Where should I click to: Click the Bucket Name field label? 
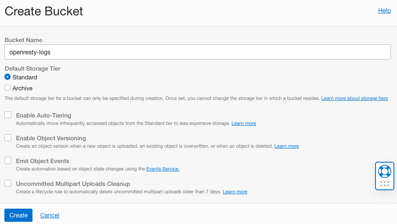23,40
